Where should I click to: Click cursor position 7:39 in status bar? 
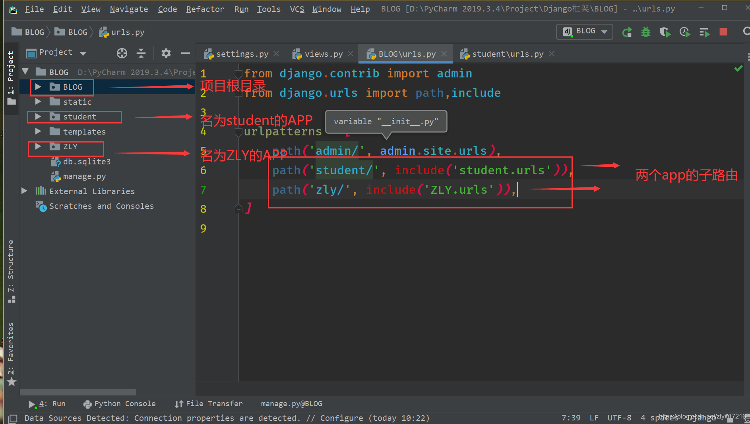pos(571,418)
